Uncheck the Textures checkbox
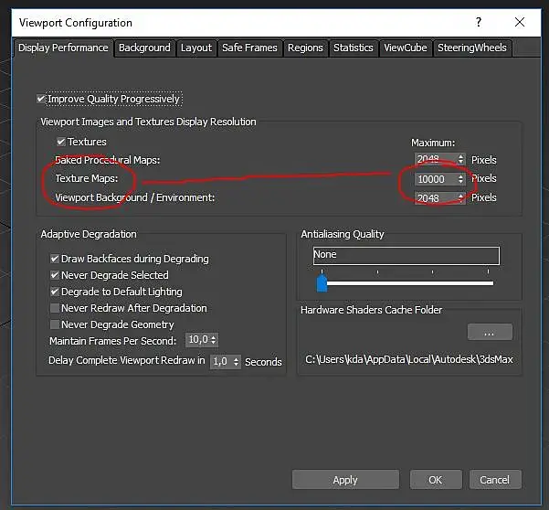This screenshot has height=510, width=549. 61,142
